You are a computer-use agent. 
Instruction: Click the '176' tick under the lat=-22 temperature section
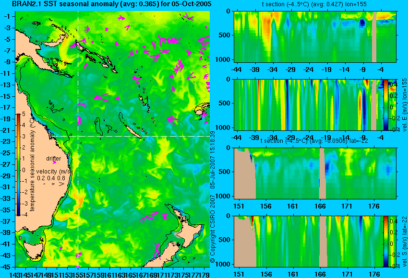coord(374,206)
